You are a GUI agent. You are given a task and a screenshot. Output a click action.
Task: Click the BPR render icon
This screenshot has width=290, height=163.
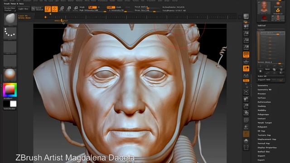(x=246, y=16)
